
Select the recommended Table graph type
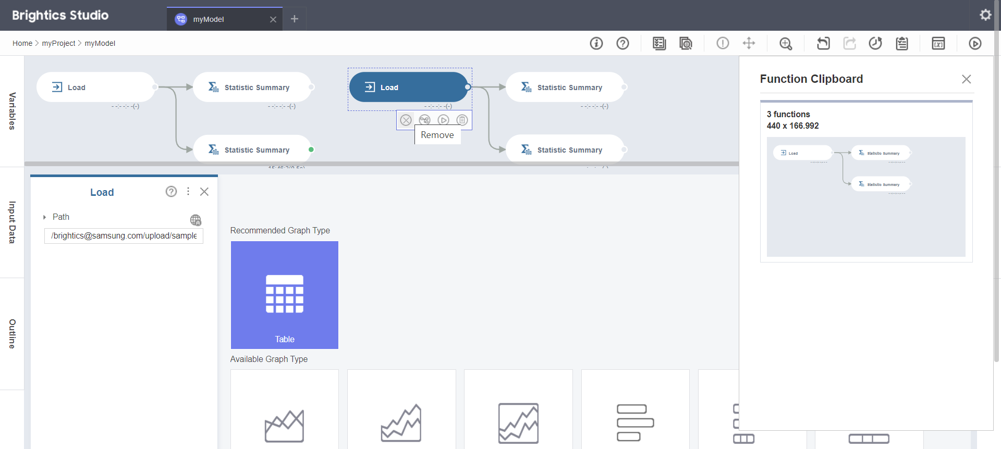[x=285, y=295]
